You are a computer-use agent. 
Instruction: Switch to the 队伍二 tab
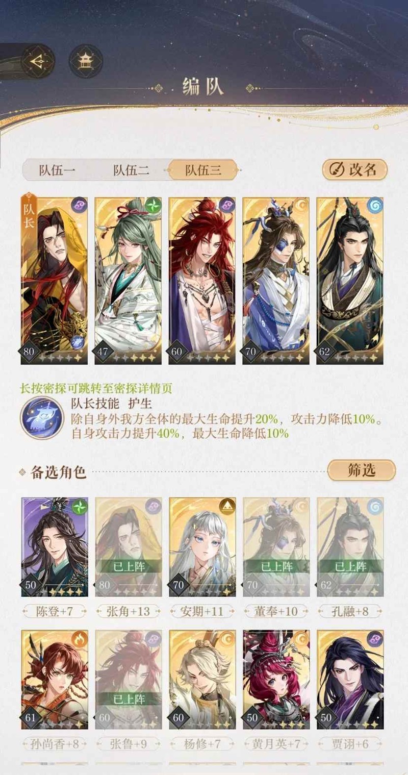[131, 170]
